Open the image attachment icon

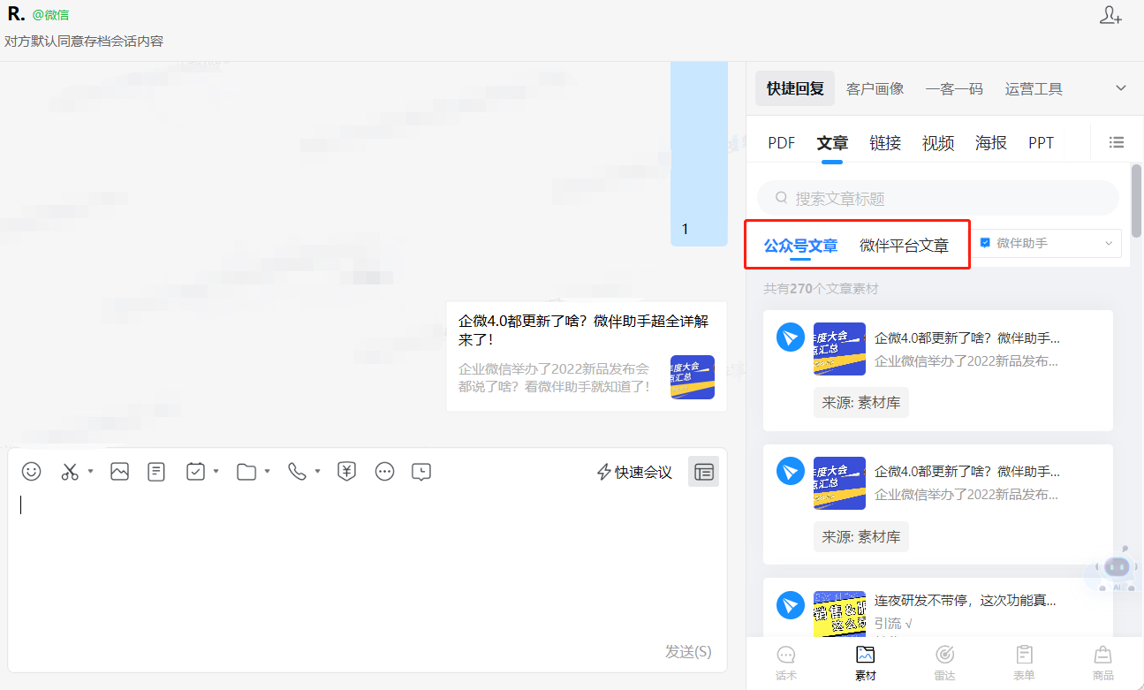point(119,472)
